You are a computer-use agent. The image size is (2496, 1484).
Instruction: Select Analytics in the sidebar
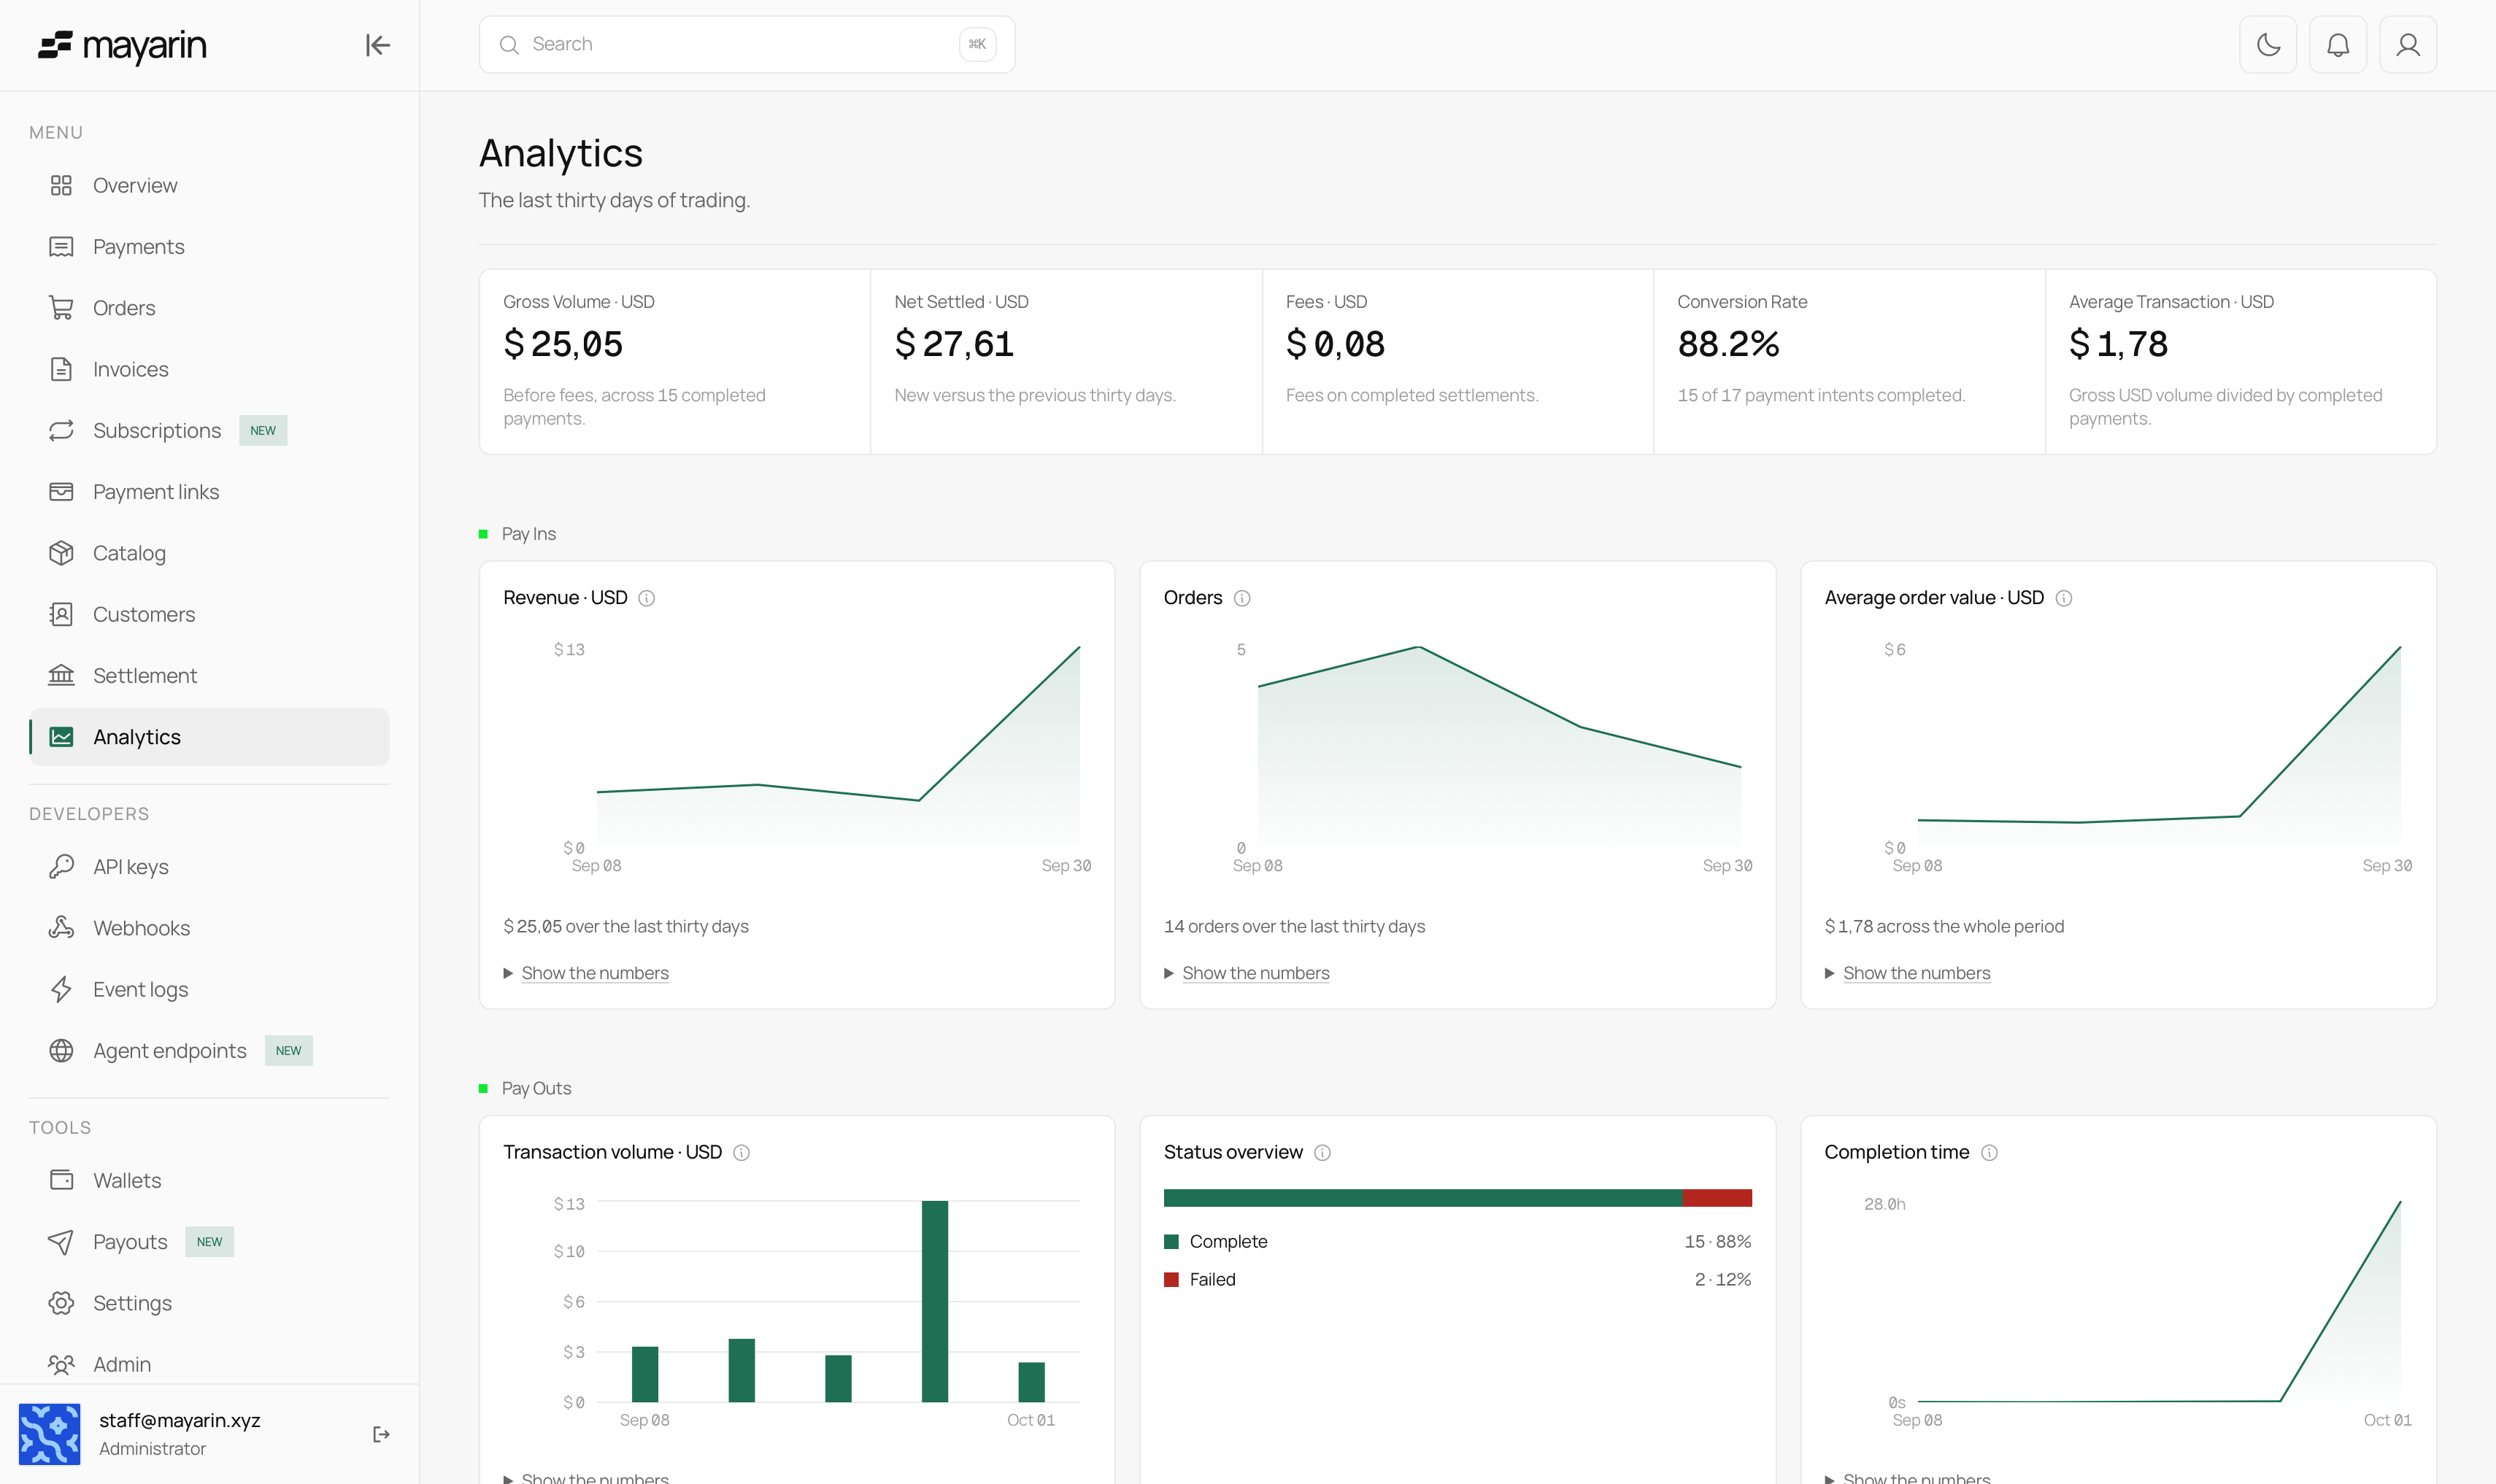[x=209, y=737]
